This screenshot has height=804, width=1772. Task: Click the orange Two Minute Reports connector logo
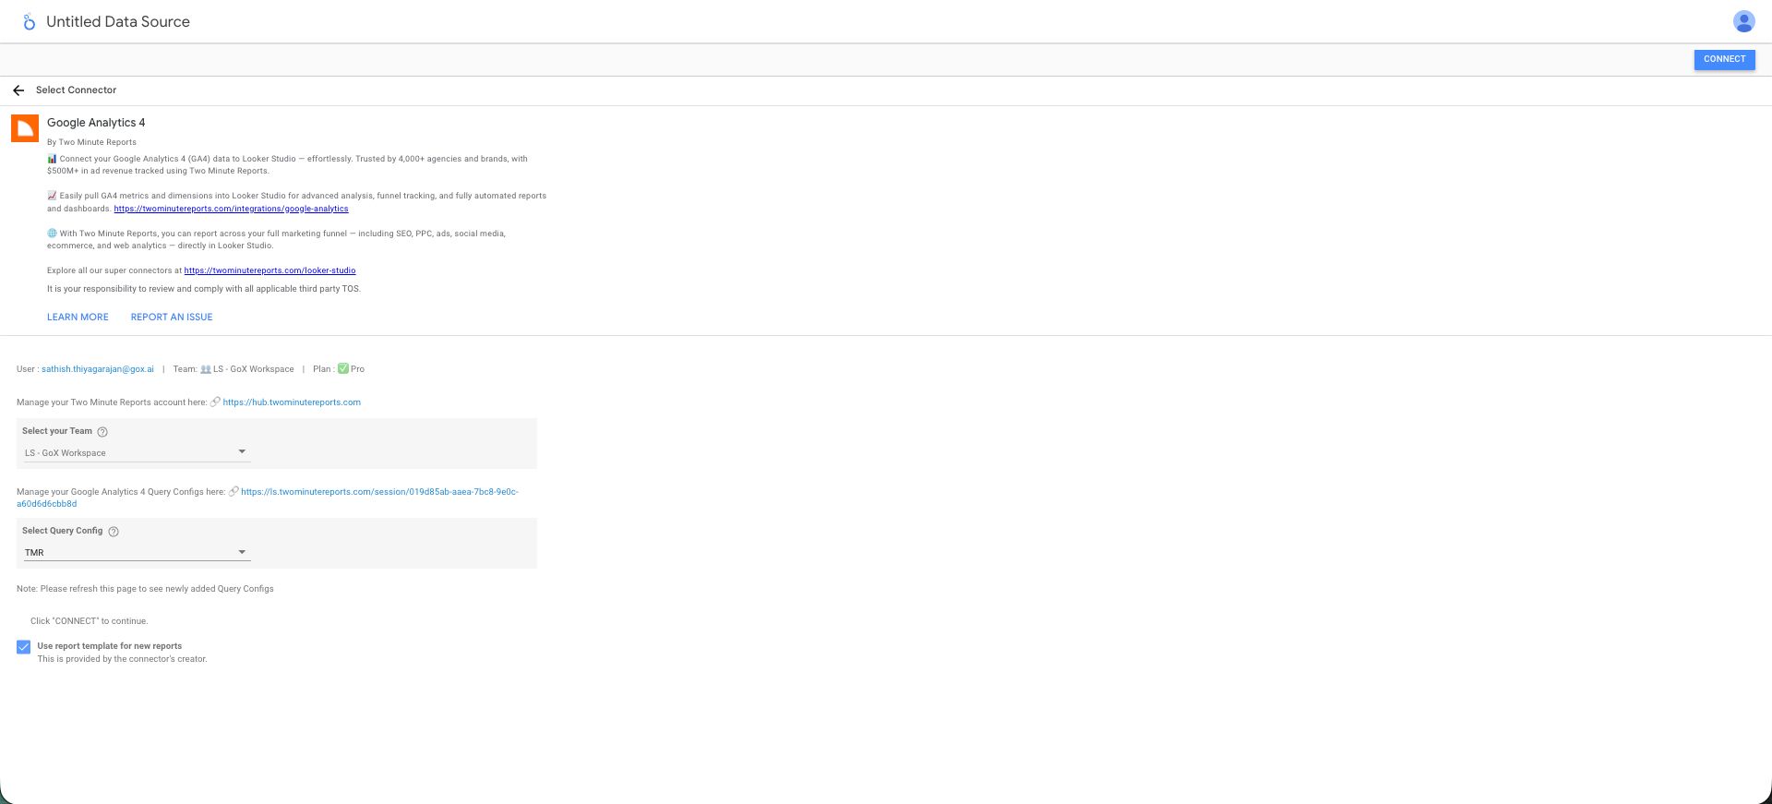[25, 128]
